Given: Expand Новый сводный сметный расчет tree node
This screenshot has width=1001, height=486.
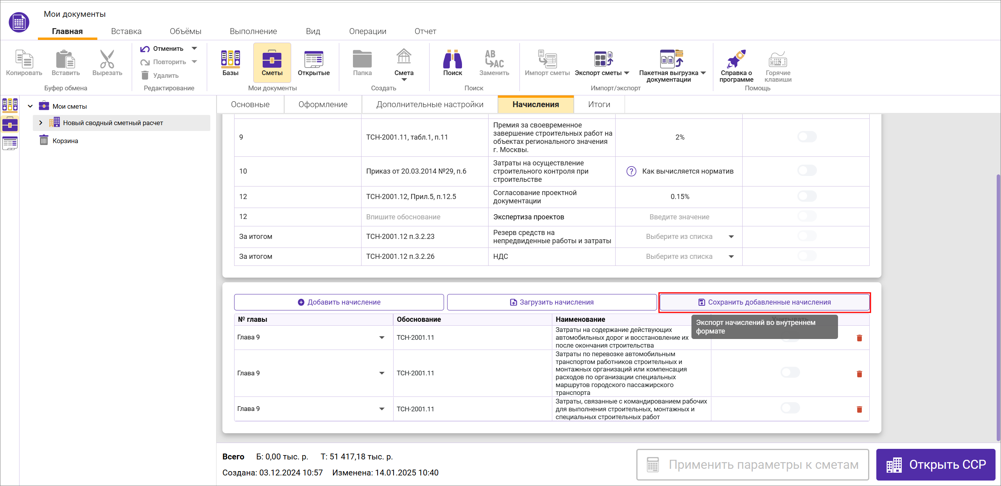Looking at the screenshot, I should coord(41,123).
